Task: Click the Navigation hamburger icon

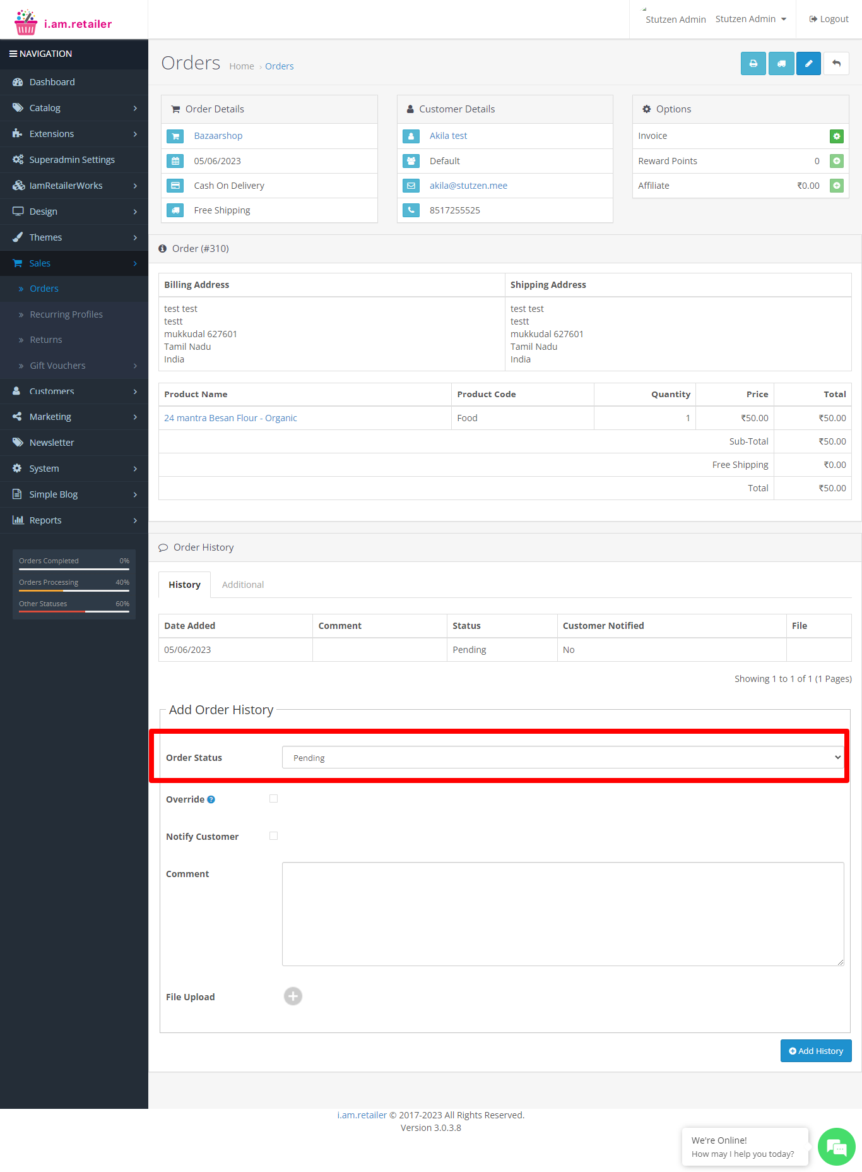Action: [13, 54]
